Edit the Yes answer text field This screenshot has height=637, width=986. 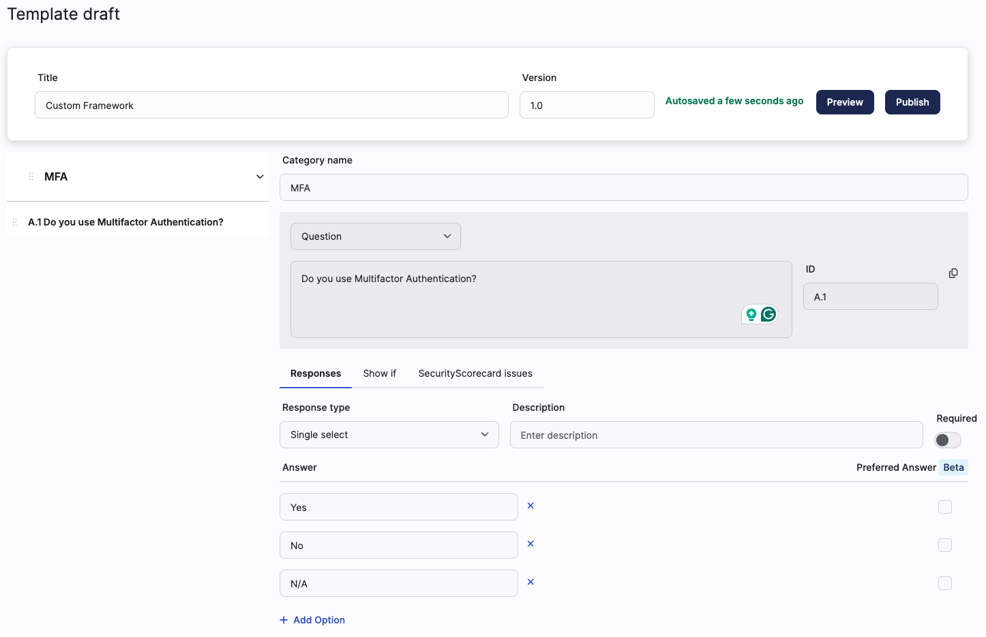coord(399,507)
